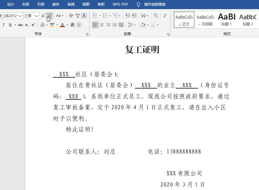Clear all formatting eraser icon

tap(71, 16)
